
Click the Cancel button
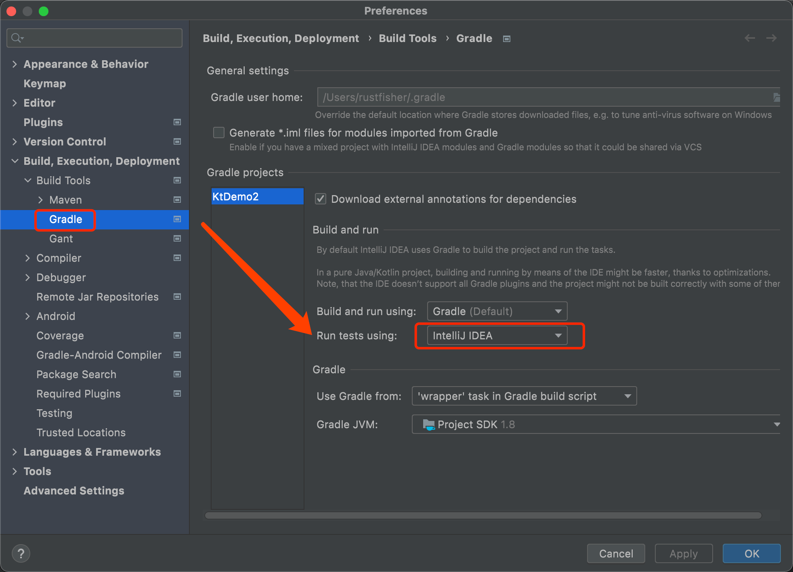(616, 553)
